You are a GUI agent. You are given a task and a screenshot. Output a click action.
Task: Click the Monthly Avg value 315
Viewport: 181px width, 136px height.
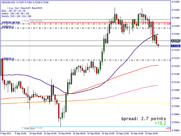point(12,16)
